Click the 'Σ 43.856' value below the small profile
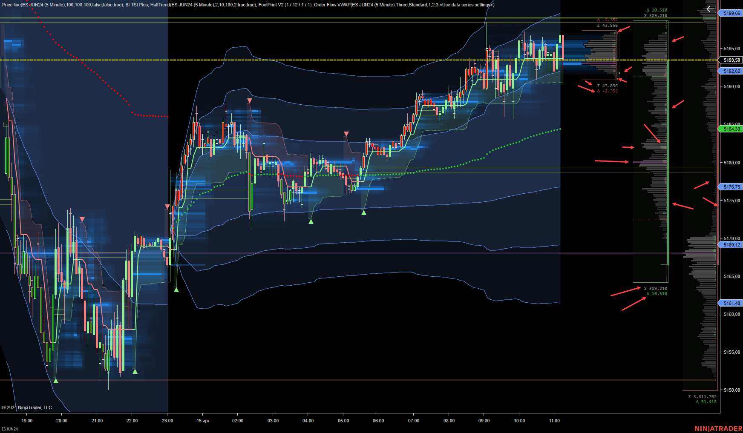Screen dimensions: 743x433 pos(607,86)
